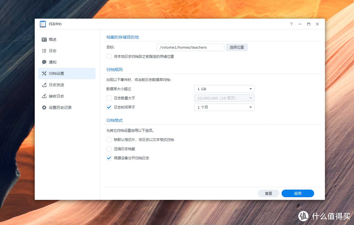The width and height of the screenshot is (354, 225).
Task: Open the log count dropdown showing 10,000,000
Action: tap(224, 98)
